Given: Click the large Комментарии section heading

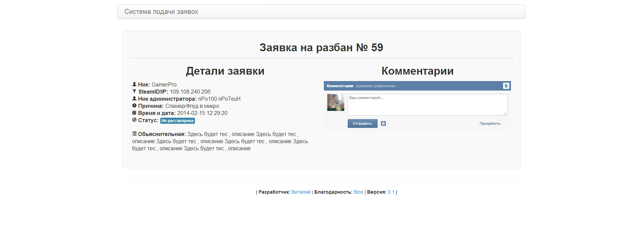Looking at the screenshot, I should coord(417,71).
